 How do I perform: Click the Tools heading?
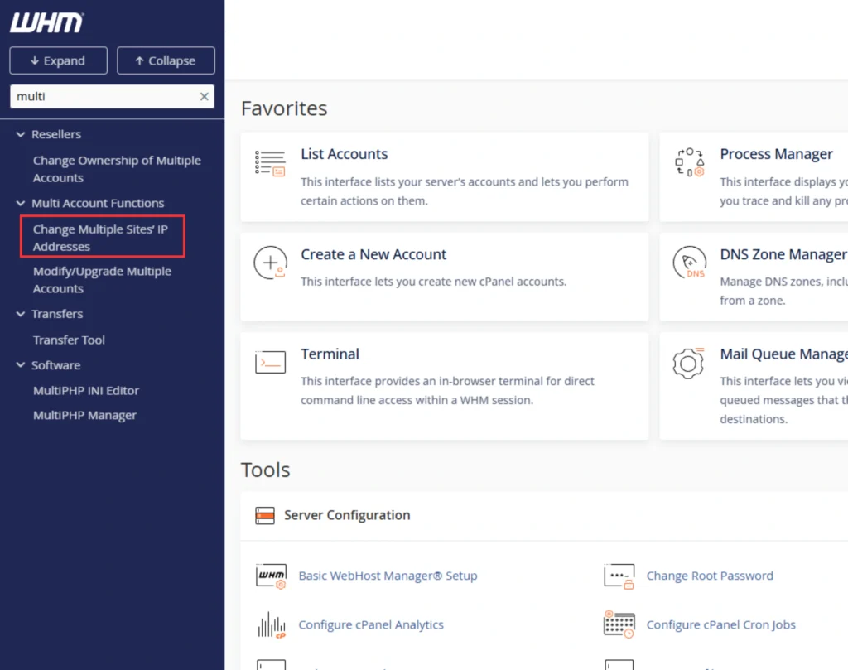266,470
